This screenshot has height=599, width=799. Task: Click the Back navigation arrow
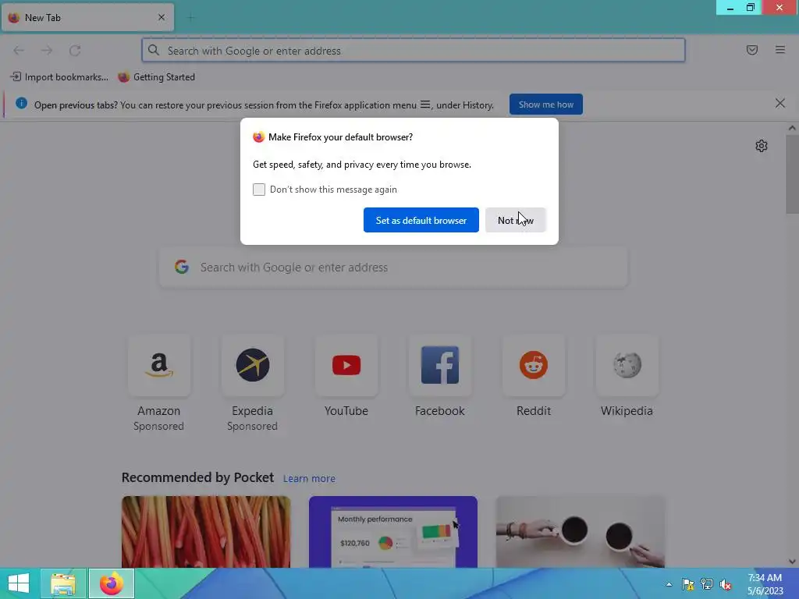[19, 50]
